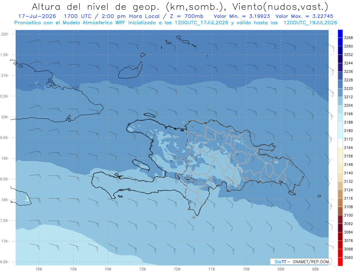The image size is (354, 273).
Task: Click the "73W" longitude axis label
Action: tap(142, 269)
